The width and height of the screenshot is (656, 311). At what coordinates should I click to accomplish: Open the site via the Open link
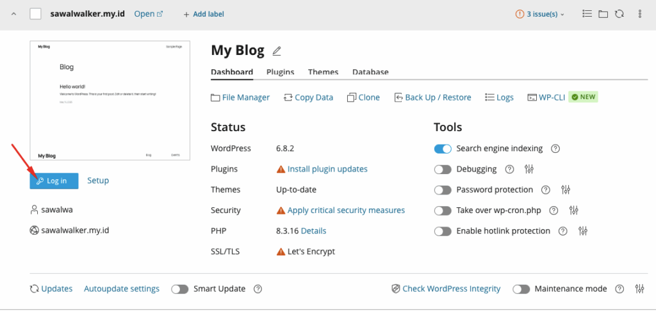click(x=149, y=14)
